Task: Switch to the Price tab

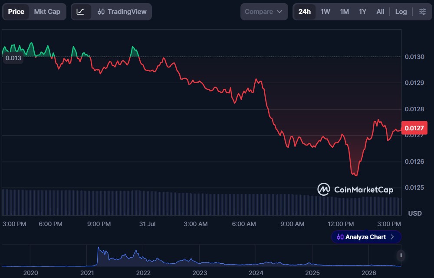Action: [16, 12]
